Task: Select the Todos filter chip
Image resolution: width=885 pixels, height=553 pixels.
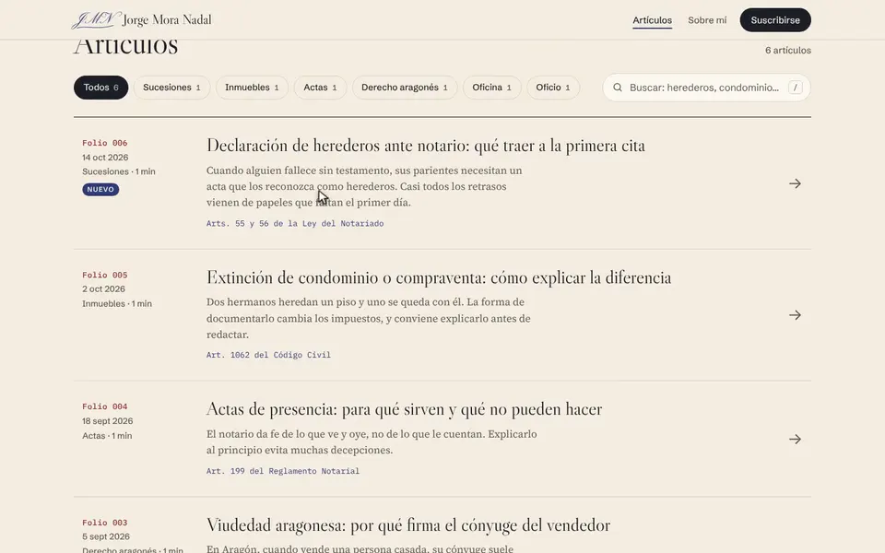Action: [101, 88]
